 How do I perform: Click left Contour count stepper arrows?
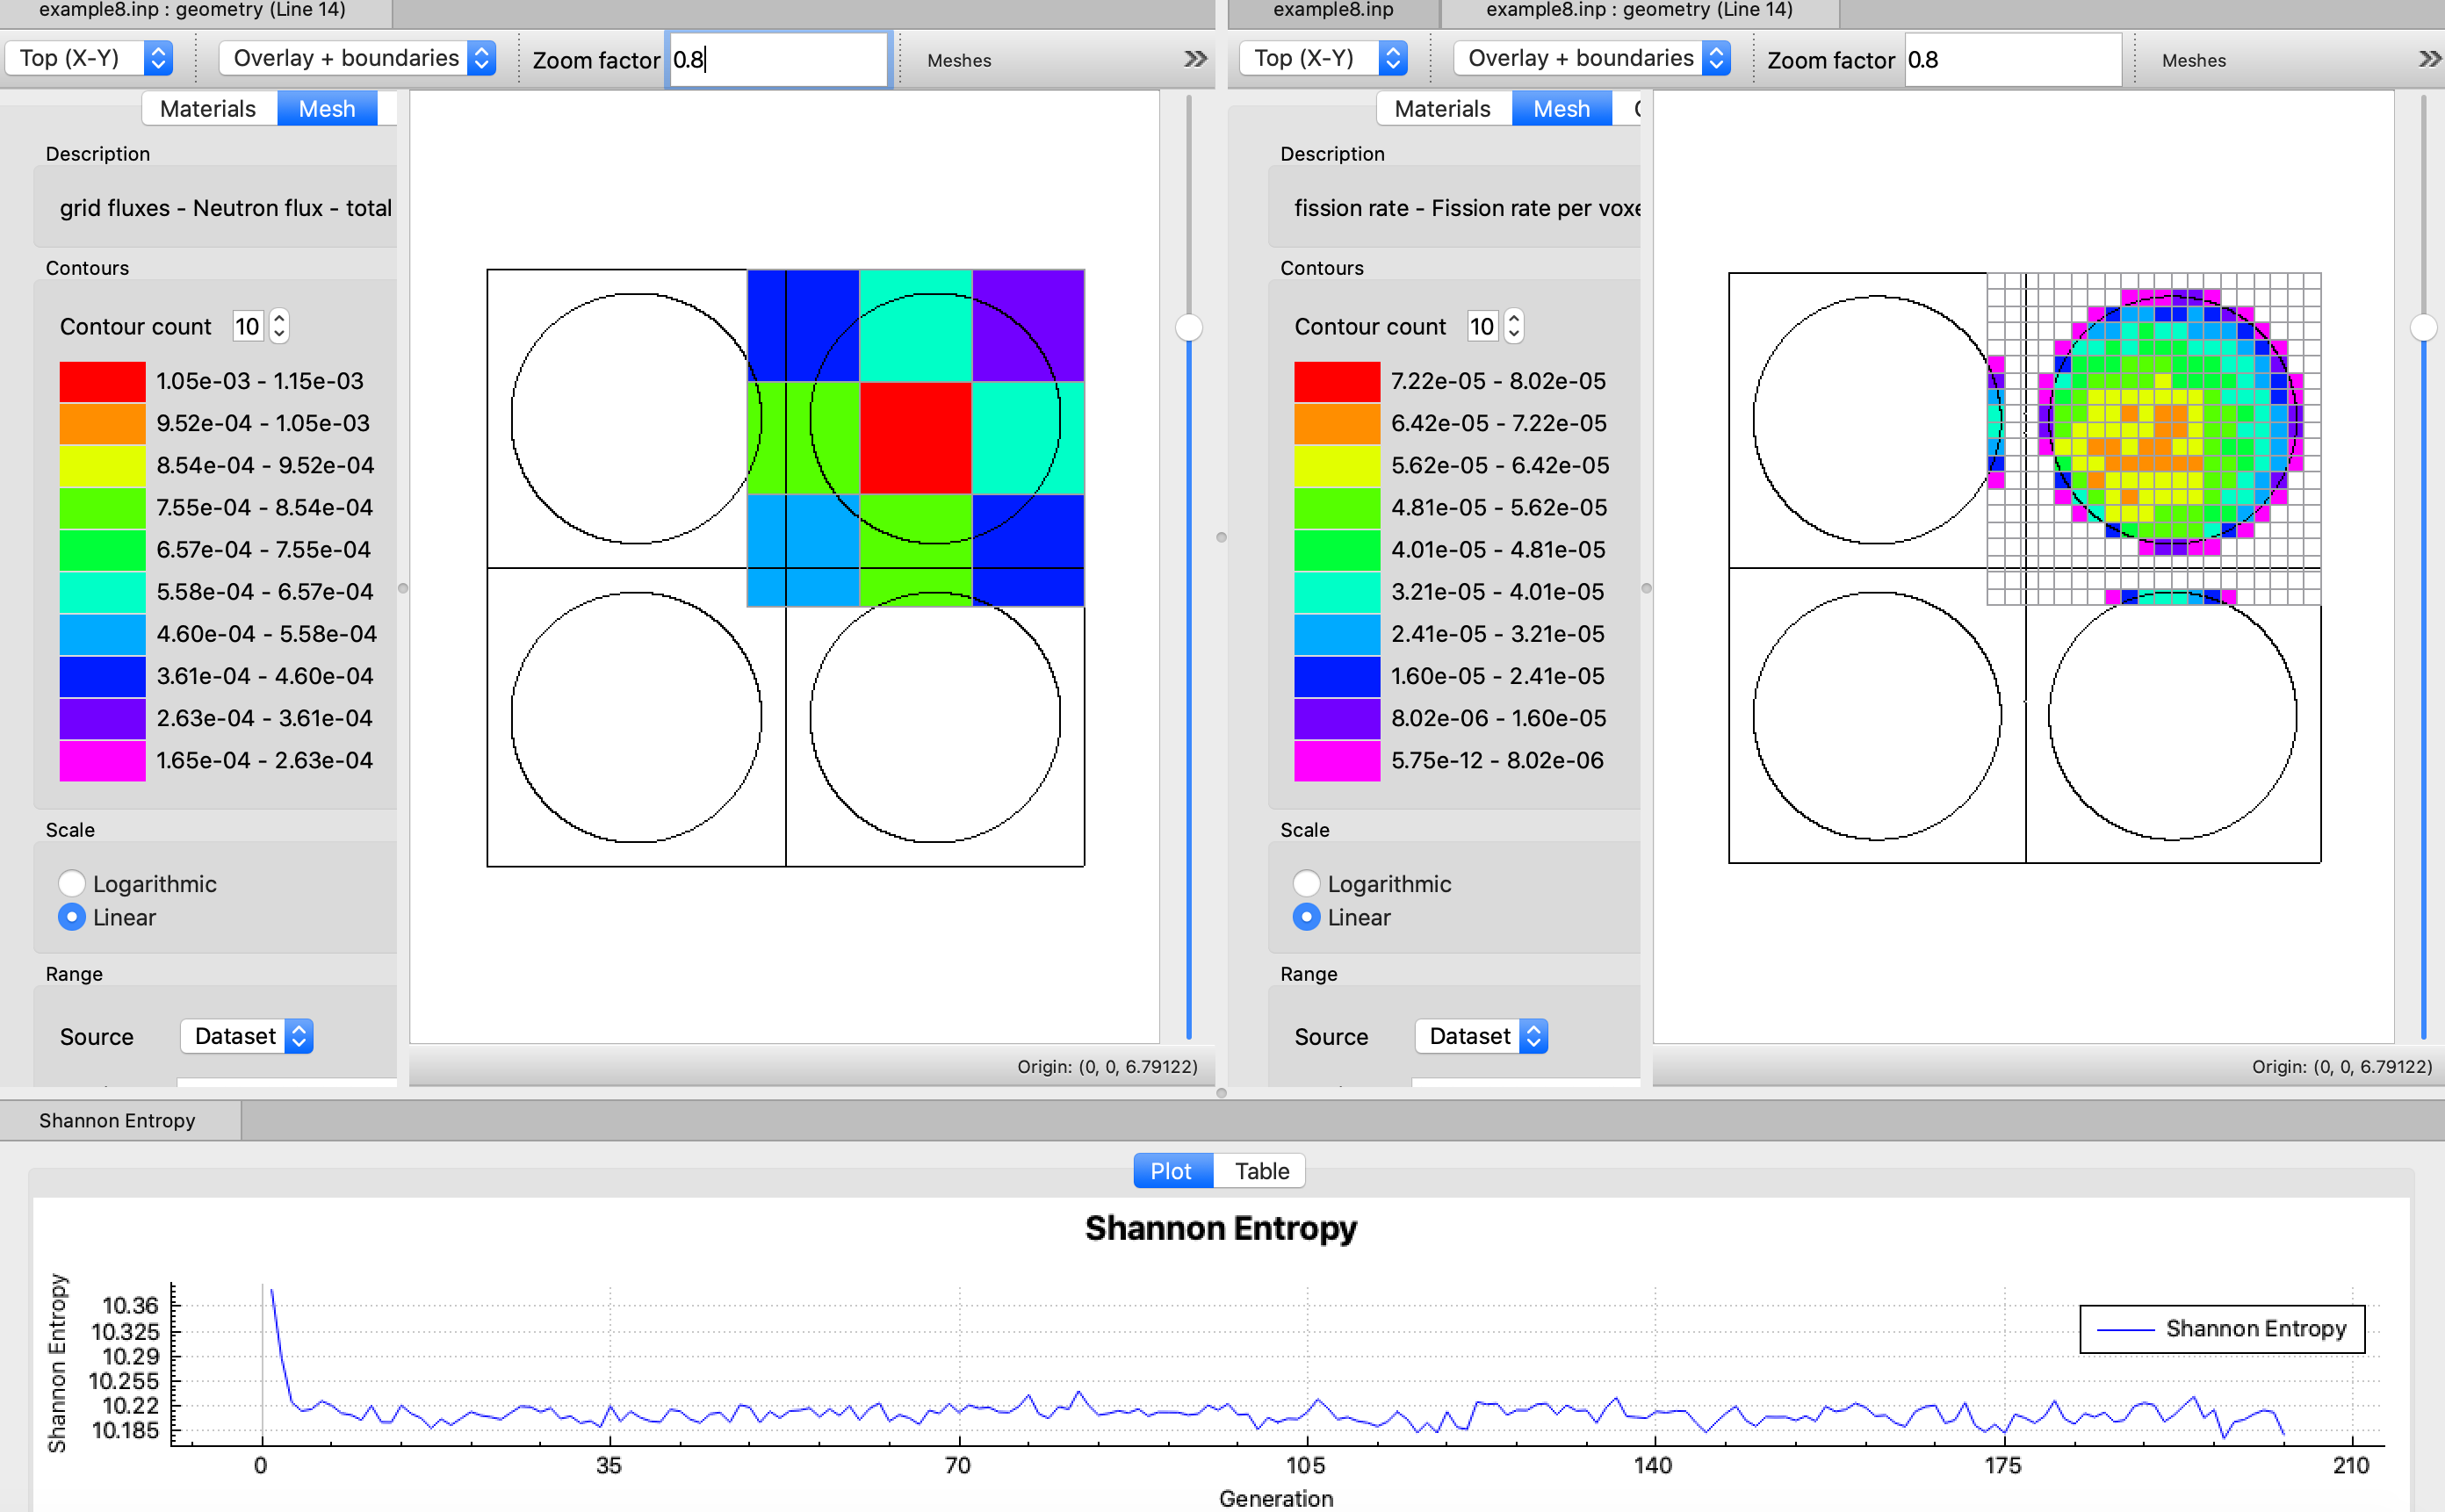pyautogui.click(x=279, y=326)
